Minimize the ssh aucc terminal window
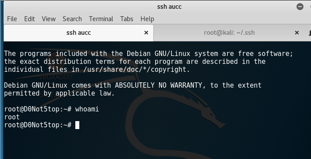311x159 pixels. pyautogui.click(x=300, y=7)
